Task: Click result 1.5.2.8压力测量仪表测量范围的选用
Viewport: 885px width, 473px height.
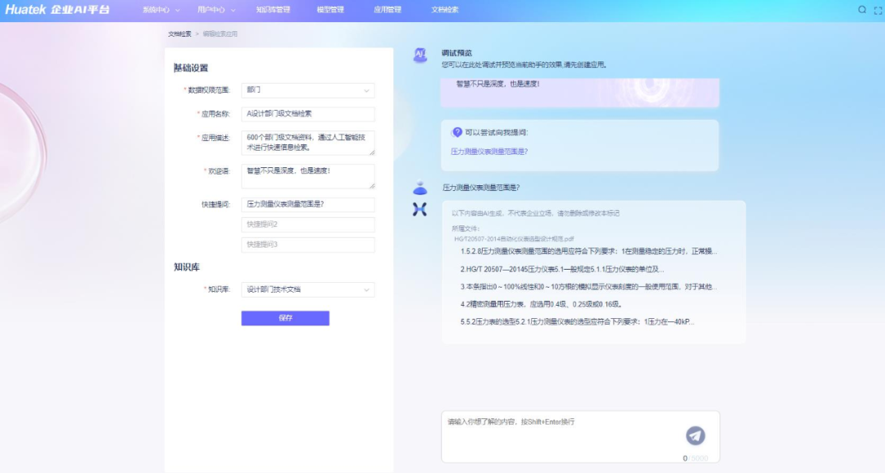Action: 588,251
